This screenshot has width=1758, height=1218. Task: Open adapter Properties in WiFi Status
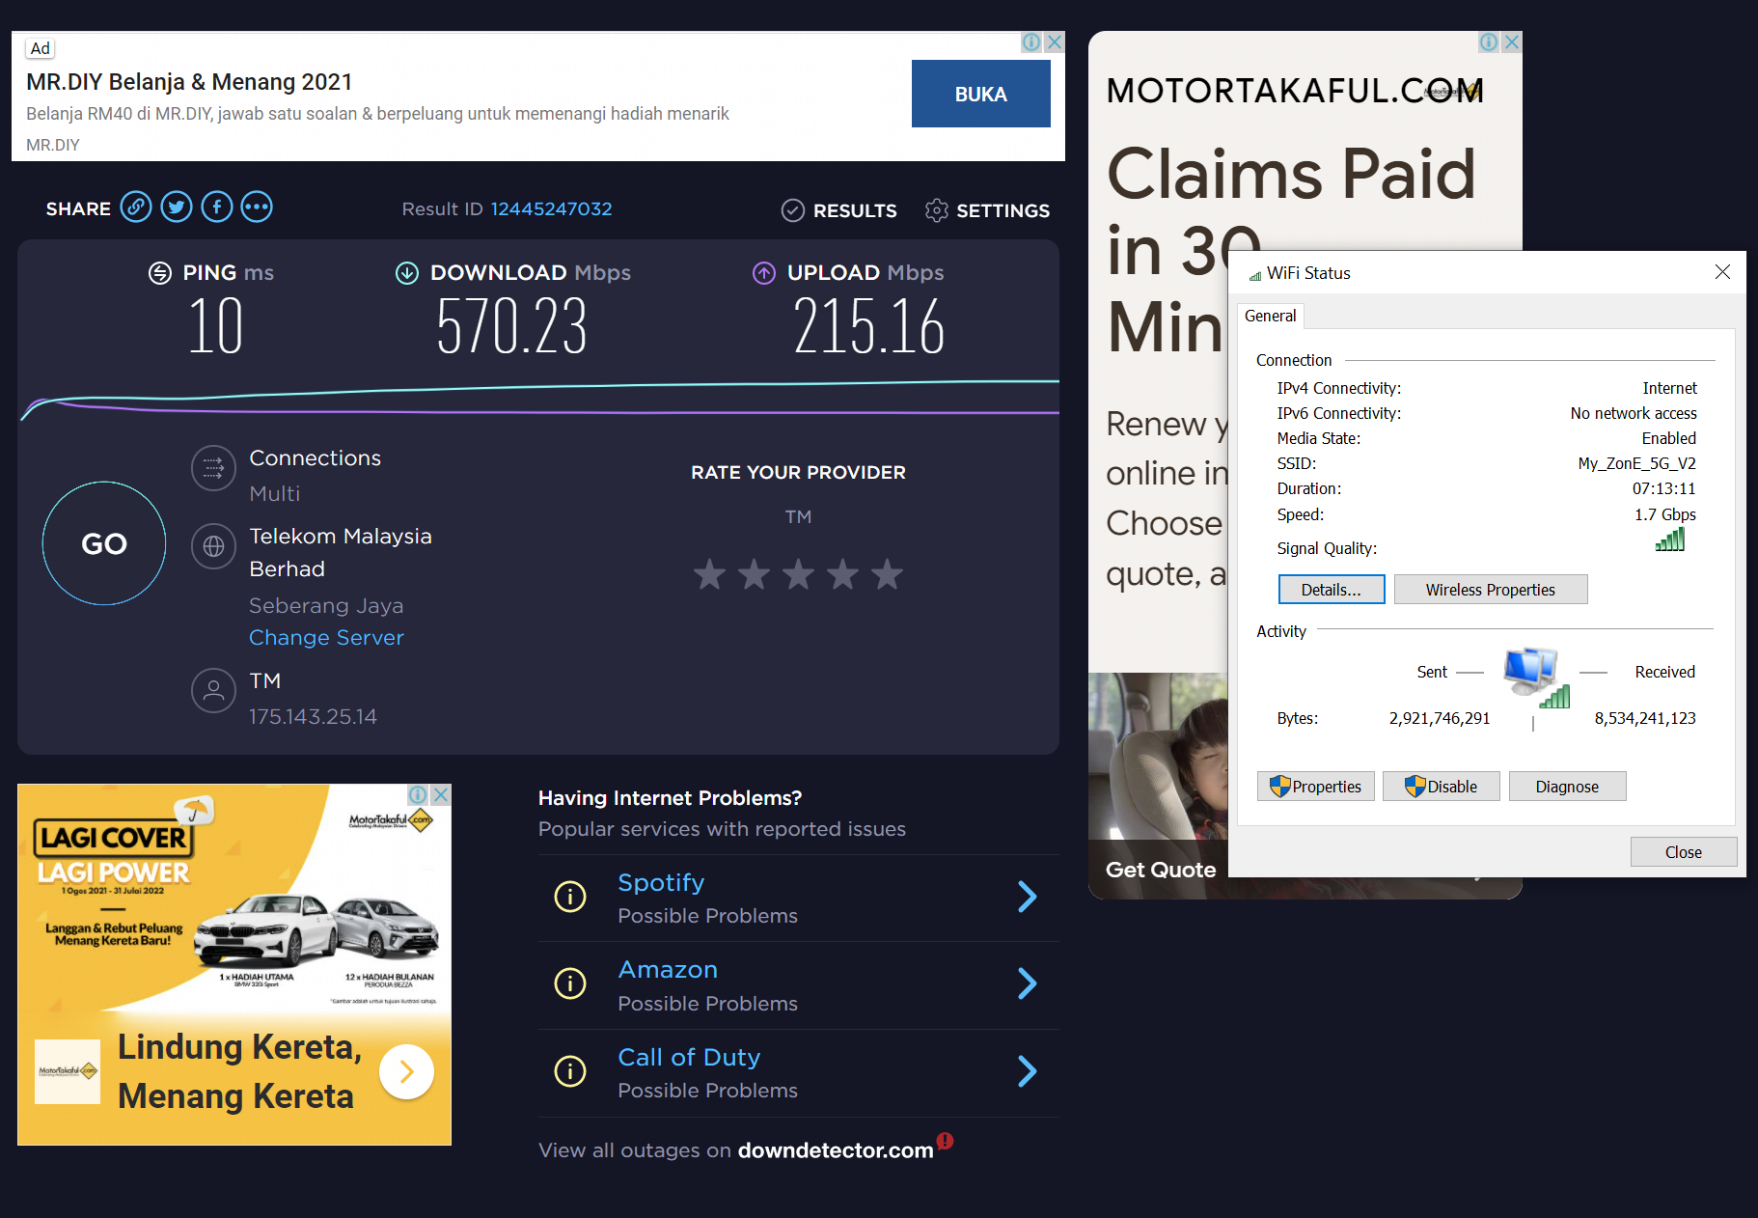tap(1316, 787)
